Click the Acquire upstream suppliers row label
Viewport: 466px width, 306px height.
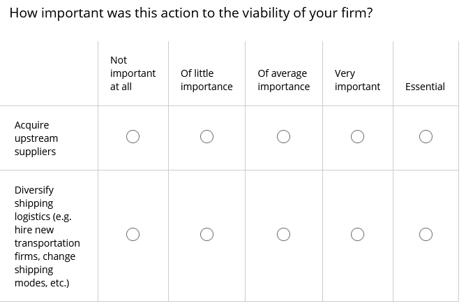click(36, 138)
